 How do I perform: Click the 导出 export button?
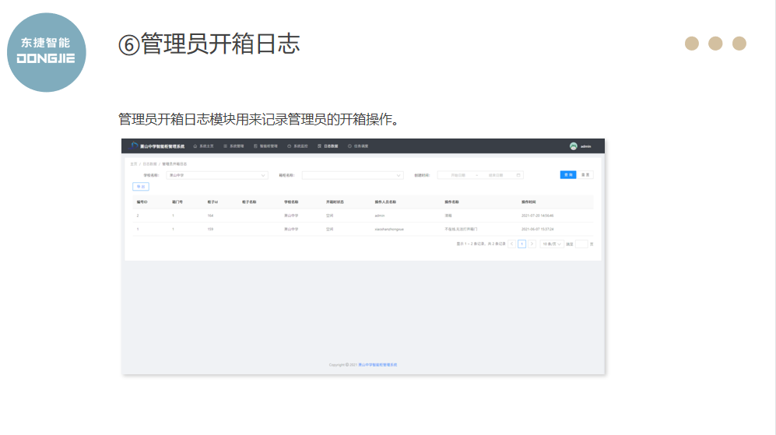[x=141, y=187]
